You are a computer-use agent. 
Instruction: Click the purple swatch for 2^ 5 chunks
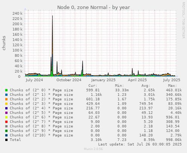coord(6,113)
